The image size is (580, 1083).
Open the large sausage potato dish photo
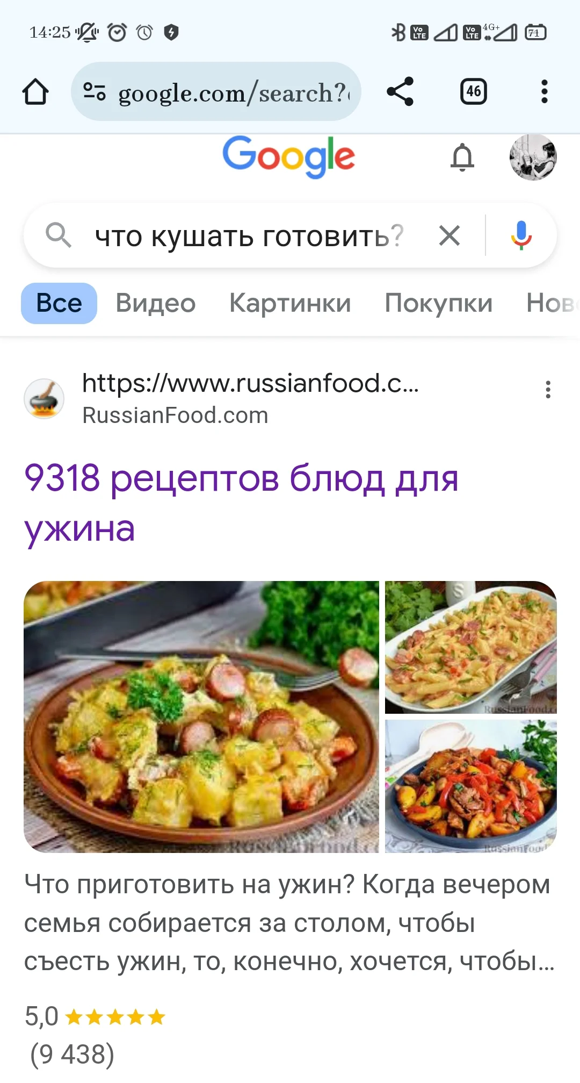201,716
